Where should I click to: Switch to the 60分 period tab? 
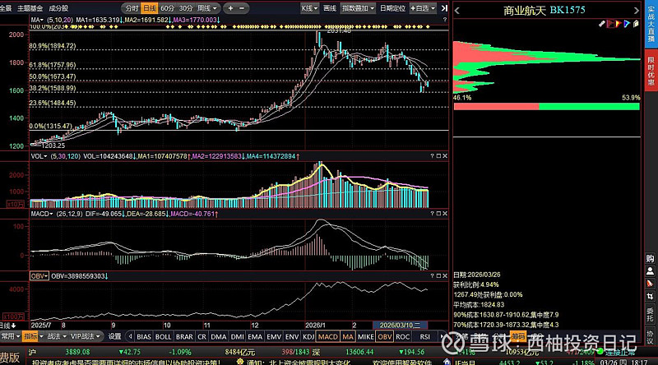click(168, 8)
